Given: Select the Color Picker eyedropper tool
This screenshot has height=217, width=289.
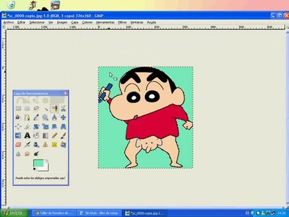Looking at the screenshot, I should coord(36,118).
